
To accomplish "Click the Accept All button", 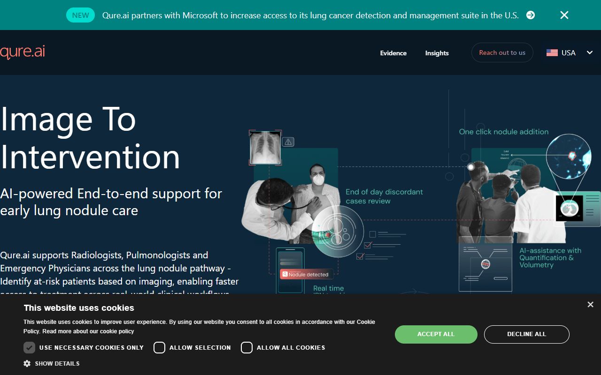I will [436, 334].
